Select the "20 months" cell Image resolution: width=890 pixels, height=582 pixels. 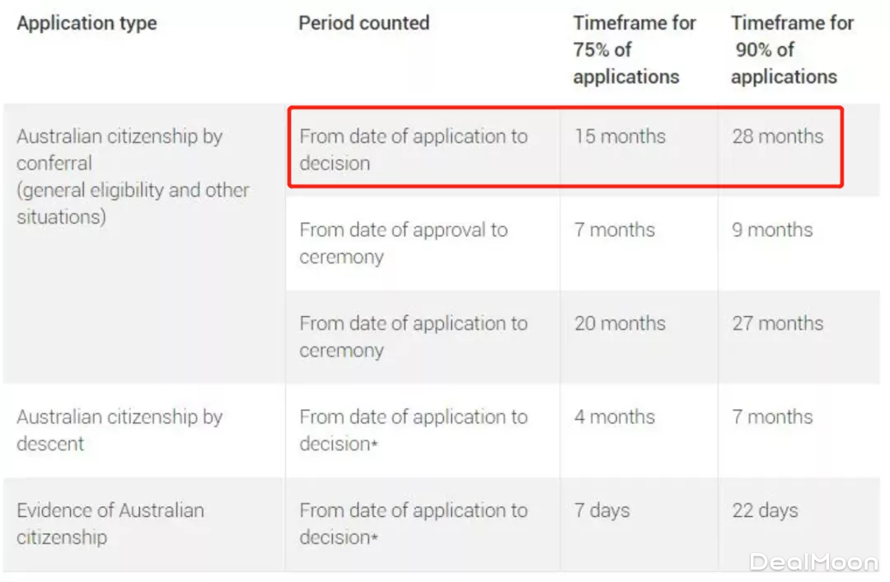(620, 324)
